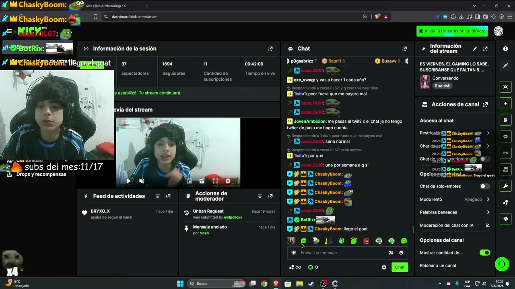
Task: Open the info icon in right sidebar
Action: tap(506, 49)
